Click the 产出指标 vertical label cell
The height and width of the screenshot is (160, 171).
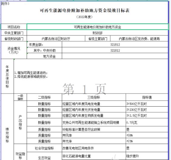pyautogui.click(x=20, y=122)
